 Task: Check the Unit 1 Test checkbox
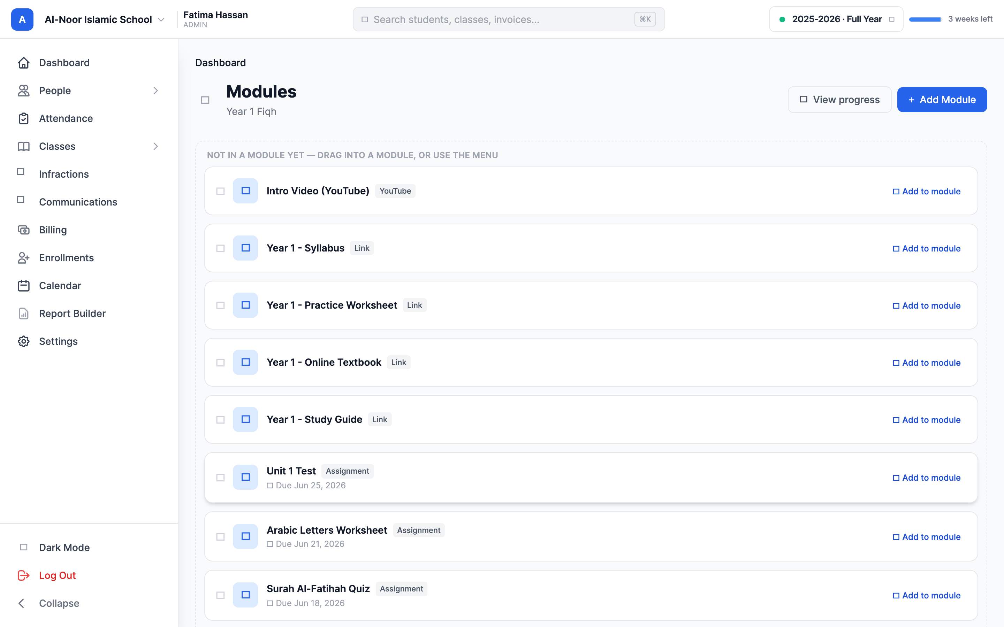click(x=220, y=478)
